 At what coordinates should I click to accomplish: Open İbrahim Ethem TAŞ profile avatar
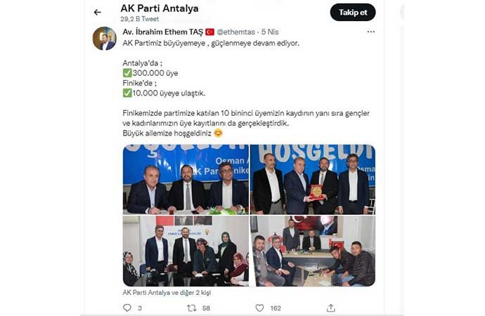pos(105,39)
